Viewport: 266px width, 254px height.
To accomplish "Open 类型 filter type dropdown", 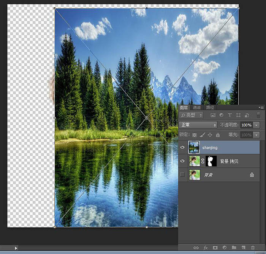I will (191, 115).
